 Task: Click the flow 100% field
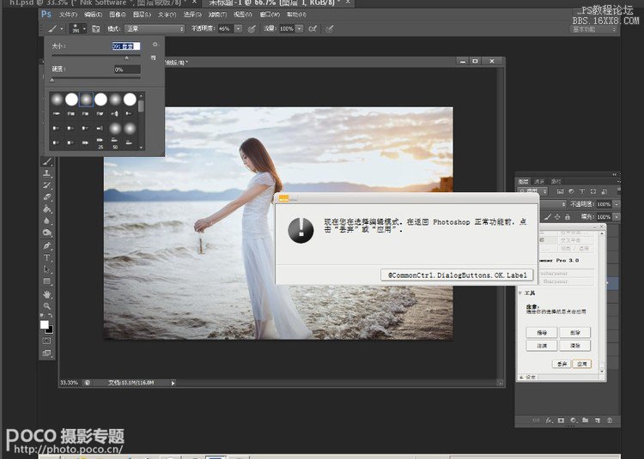(x=287, y=28)
